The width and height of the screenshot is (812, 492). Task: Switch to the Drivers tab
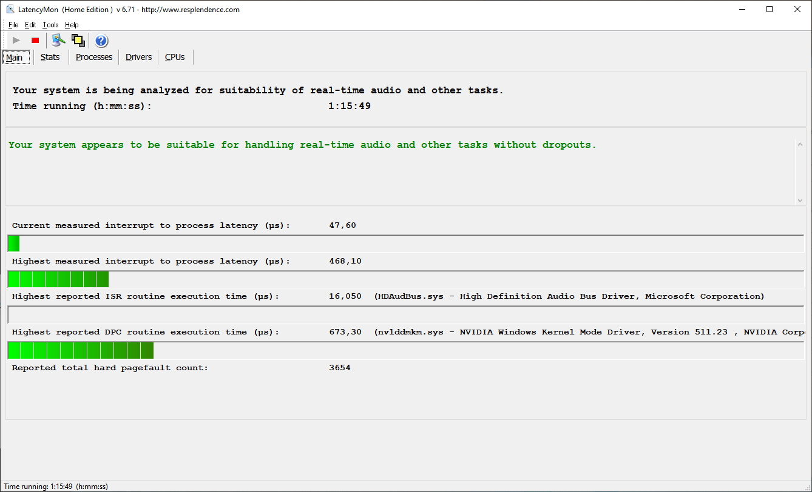[x=139, y=57]
